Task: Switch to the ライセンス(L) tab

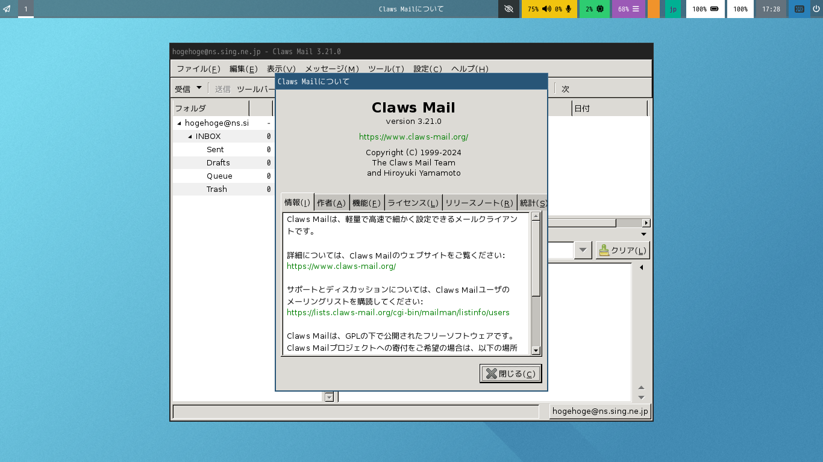Action: pyautogui.click(x=413, y=203)
